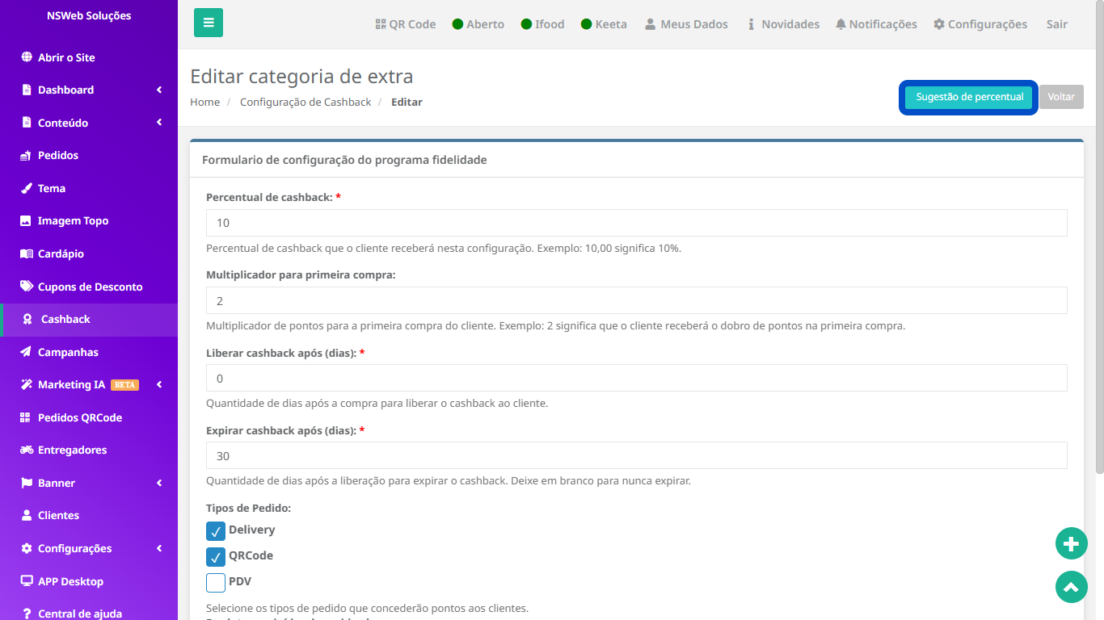
Task: Click the page vertical scrollbar
Action: tap(1099, 237)
